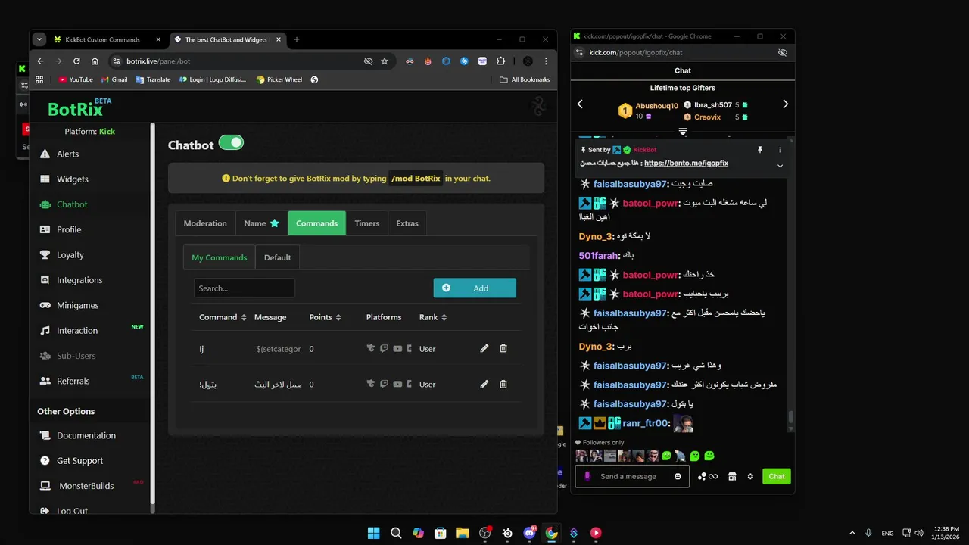Switch to the Name tab
The height and width of the screenshot is (545, 969).
(x=261, y=223)
